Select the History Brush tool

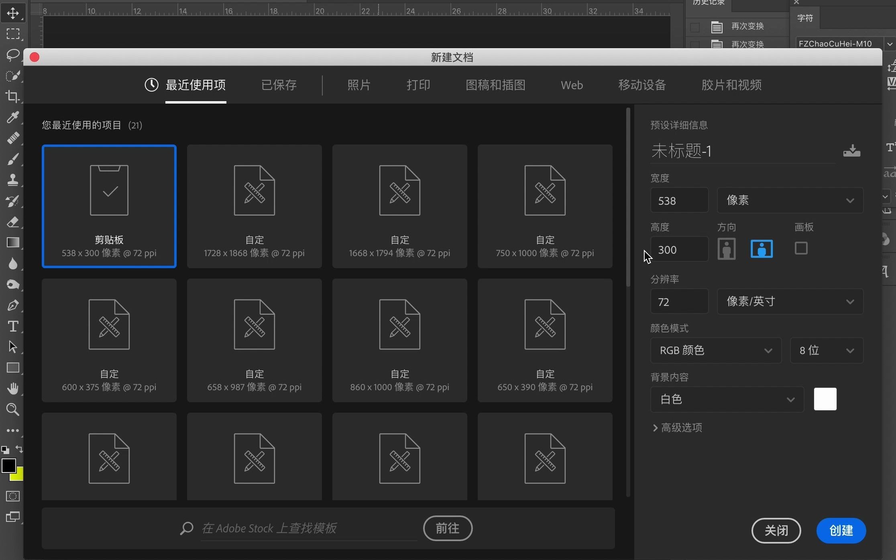coord(12,201)
